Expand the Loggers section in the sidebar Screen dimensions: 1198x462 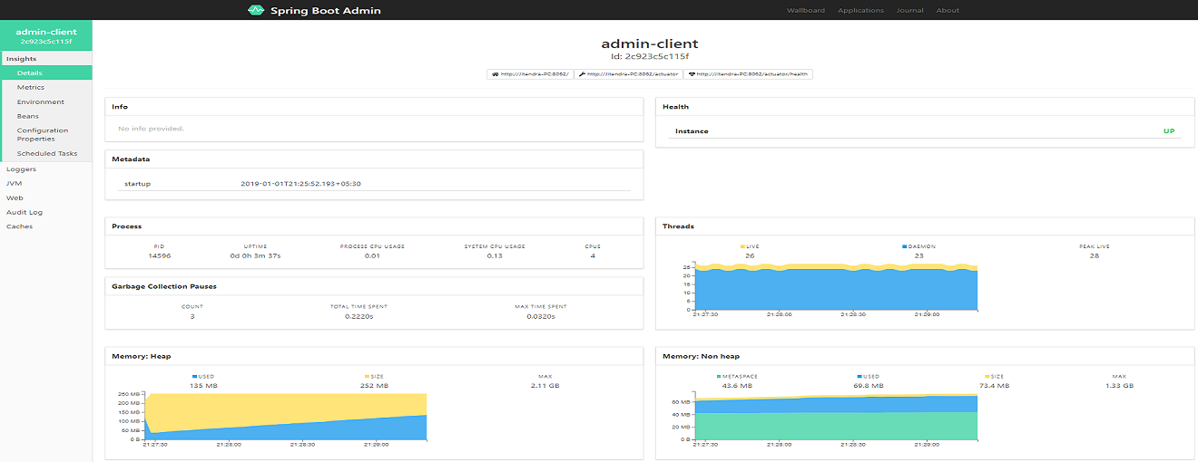pos(21,168)
